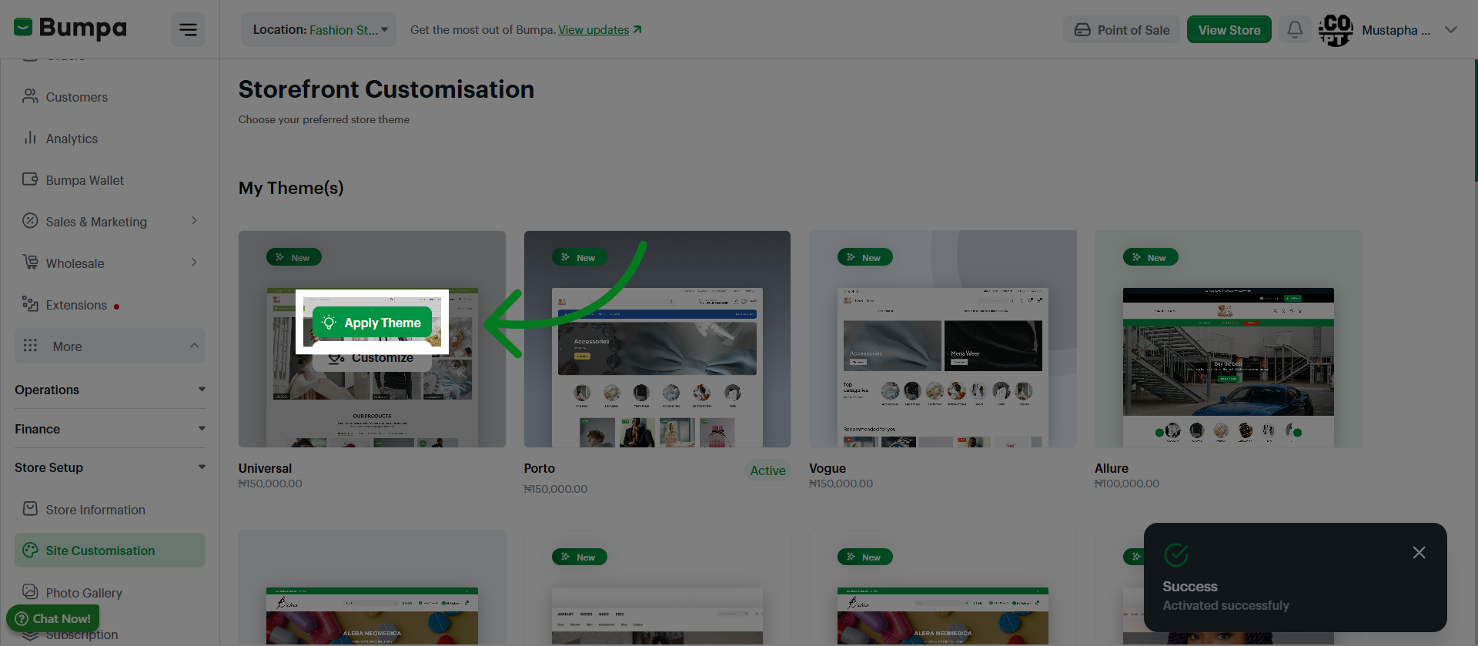The height and width of the screenshot is (646, 1478).
Task: Click the More grid icon
Action: [x=30, y=346]
